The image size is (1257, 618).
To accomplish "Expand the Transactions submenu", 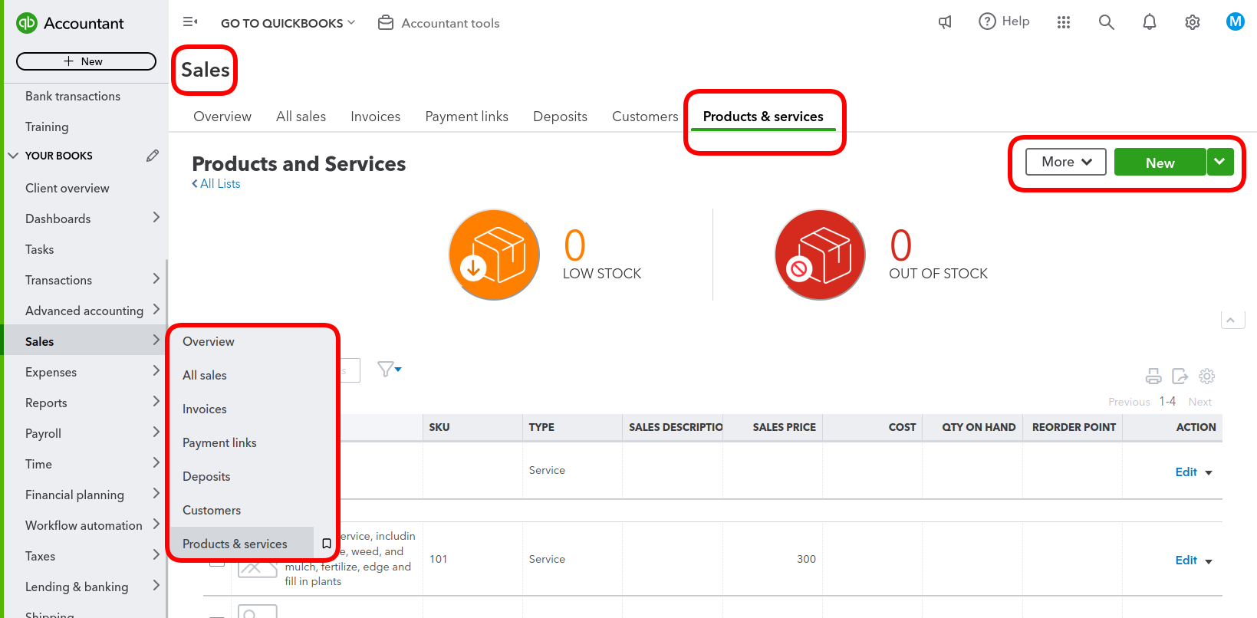I will coord(156,279).
